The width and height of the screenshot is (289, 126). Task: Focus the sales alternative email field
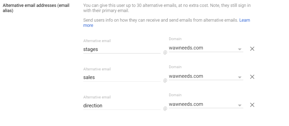(x=121, y=77)
